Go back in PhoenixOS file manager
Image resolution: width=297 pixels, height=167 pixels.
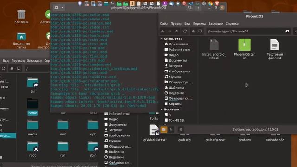[x=163, y=31]
